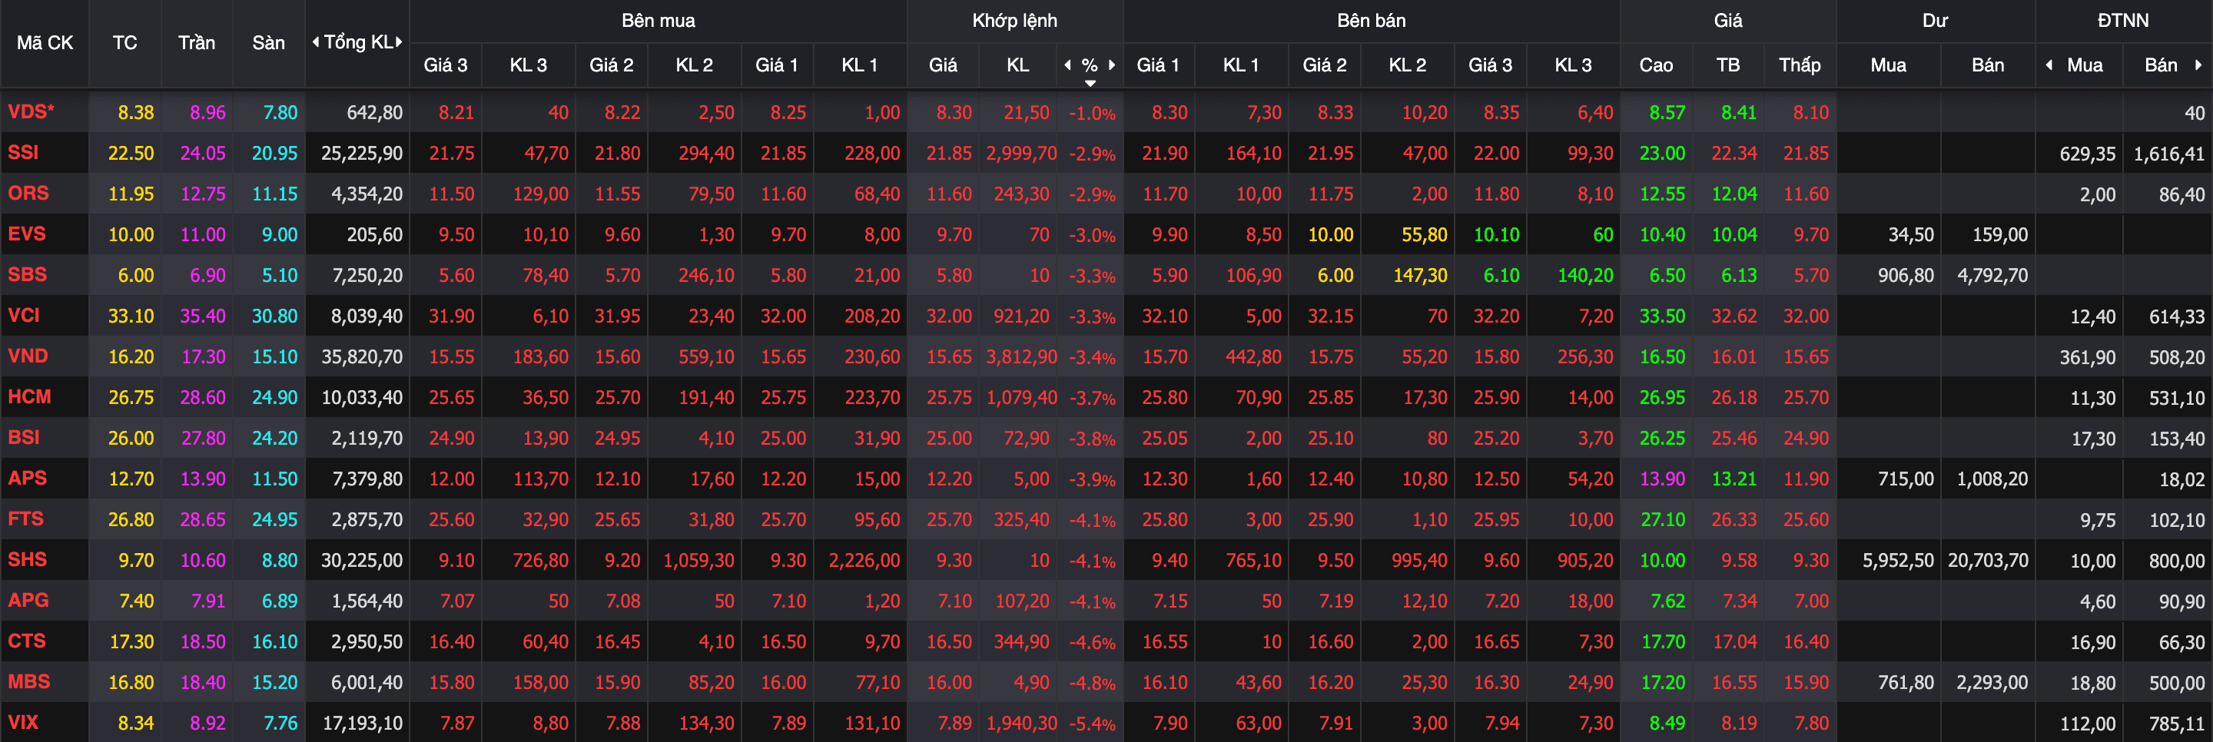Click SHS bid volume 2,226,00
This screenshot has width=2213, height=742.
[864, 561]
